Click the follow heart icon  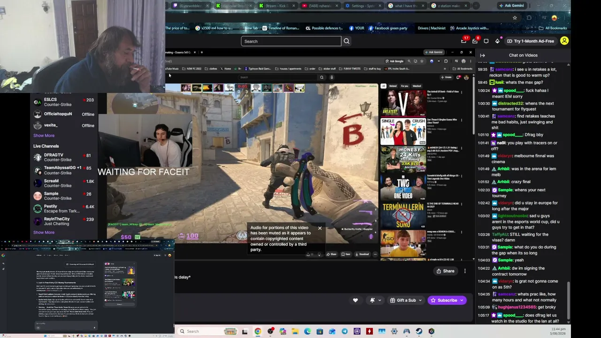tap(355, 300)
